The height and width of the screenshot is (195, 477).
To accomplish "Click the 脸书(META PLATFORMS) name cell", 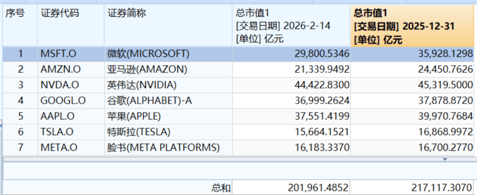I will tap(163, 147).
